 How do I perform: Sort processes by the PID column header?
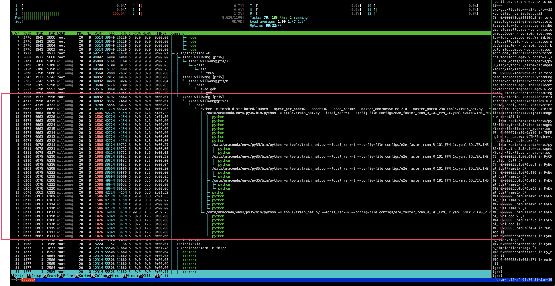click(52, 33)
